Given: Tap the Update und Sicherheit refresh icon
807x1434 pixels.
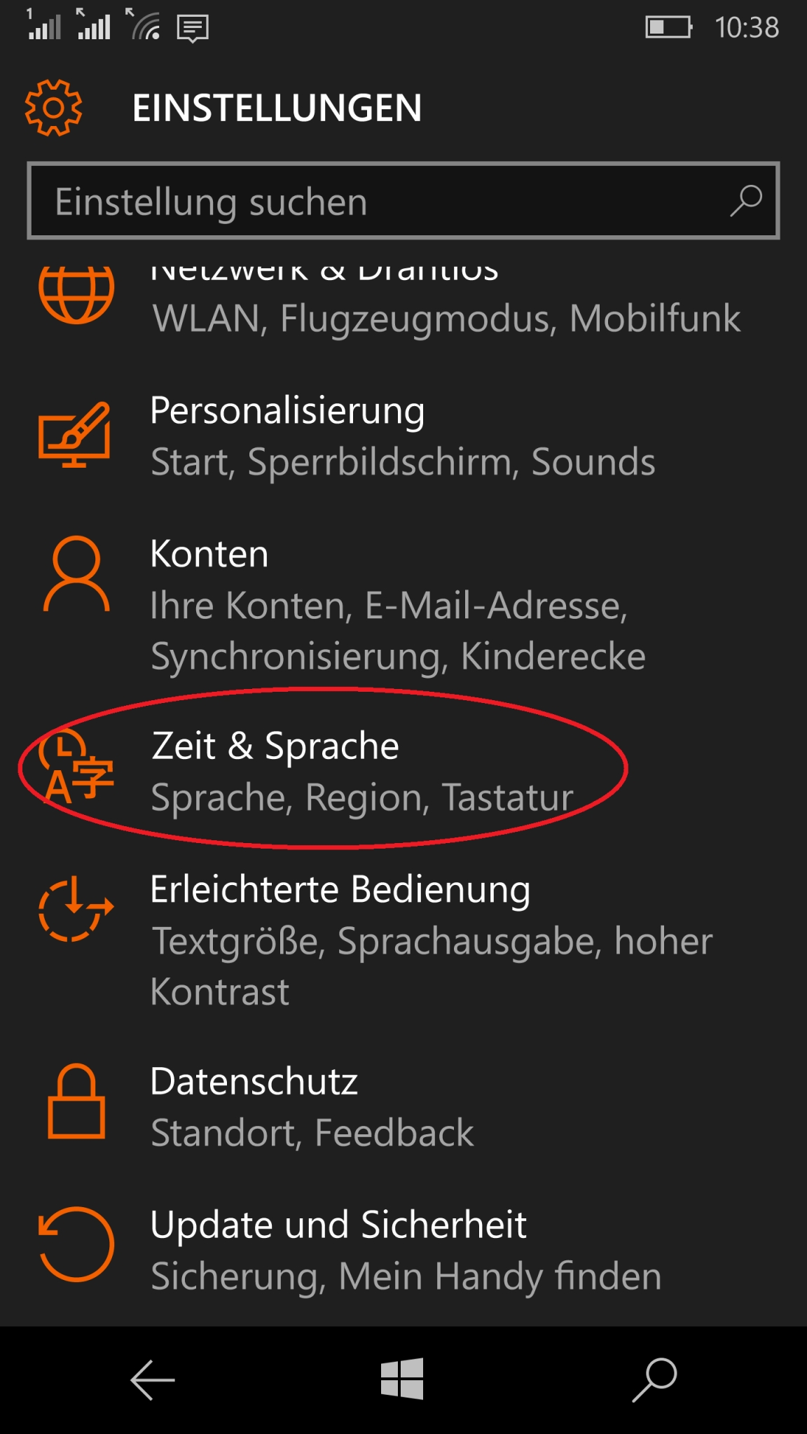Looking at the screenshot, I should tap(76, 1244).
